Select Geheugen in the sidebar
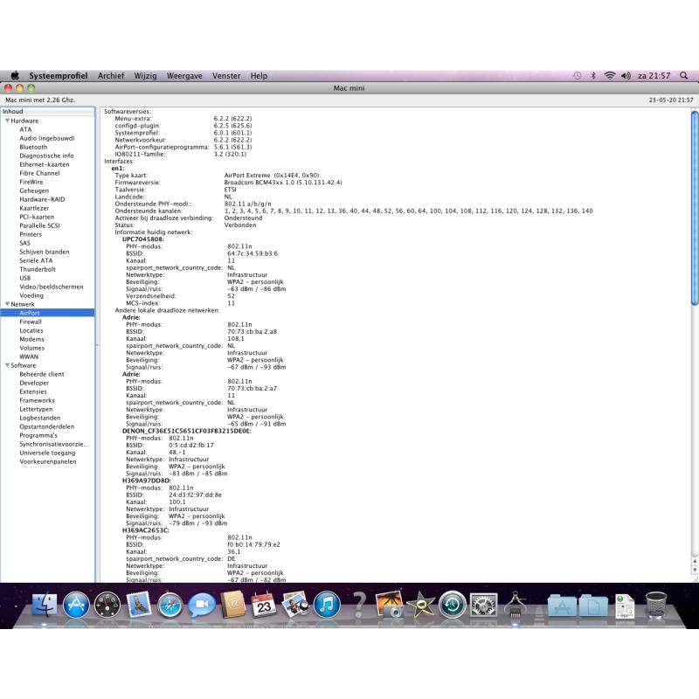Screen dimensions: 699x699 click(x=34, y=190)
